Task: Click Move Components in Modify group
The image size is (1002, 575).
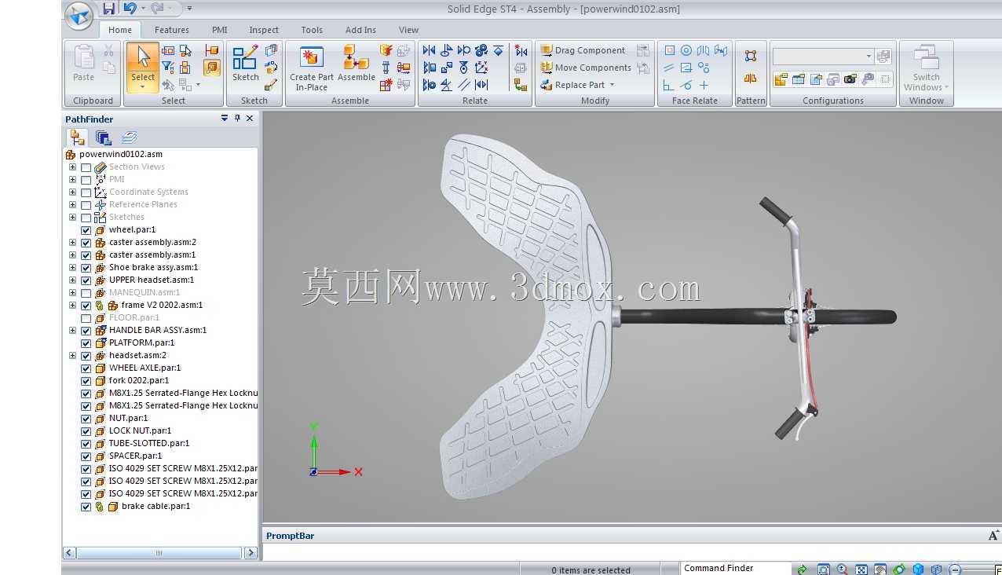Action: click(x=586, y=68)
